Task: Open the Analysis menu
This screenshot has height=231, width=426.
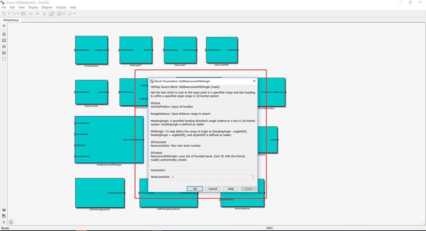Action: (x=61, y=7)
